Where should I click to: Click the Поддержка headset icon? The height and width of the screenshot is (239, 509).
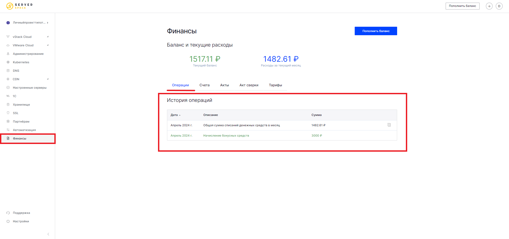[x=8, y=213]
